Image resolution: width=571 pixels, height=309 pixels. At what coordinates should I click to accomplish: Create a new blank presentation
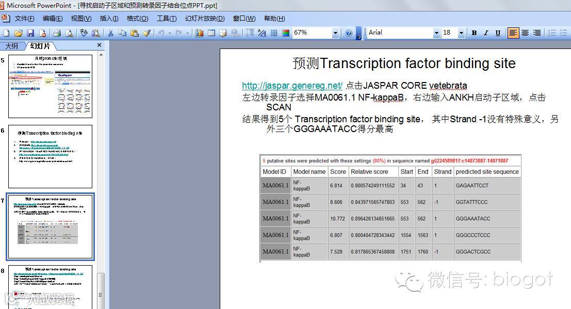(6, 33)
